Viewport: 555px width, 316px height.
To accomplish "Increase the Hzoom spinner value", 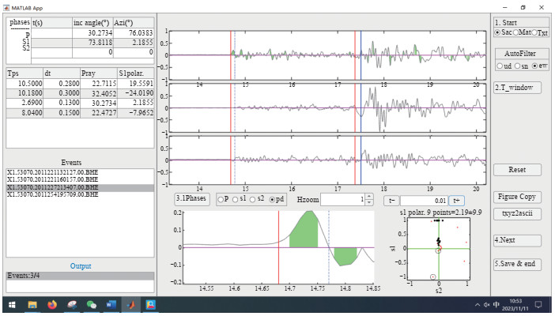I will [368, 197].
